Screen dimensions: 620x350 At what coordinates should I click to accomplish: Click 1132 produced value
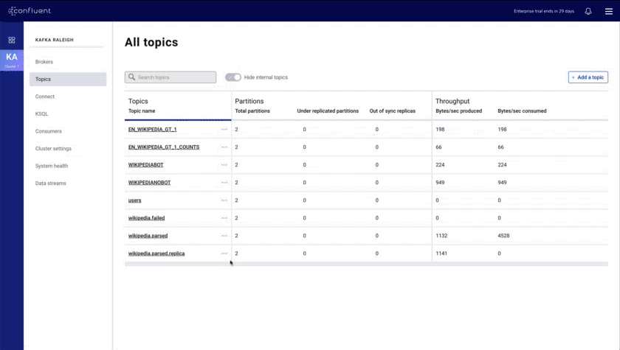[x=441, y=236]
